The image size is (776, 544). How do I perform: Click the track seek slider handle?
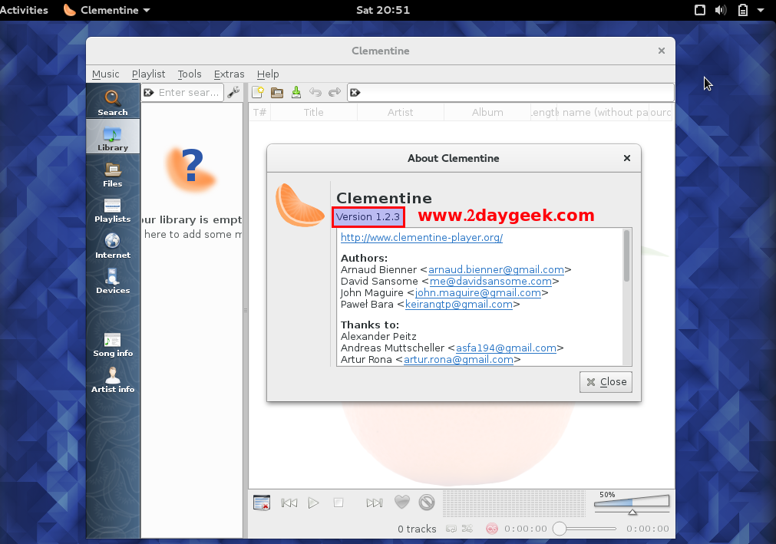click(x=560, y=529)
